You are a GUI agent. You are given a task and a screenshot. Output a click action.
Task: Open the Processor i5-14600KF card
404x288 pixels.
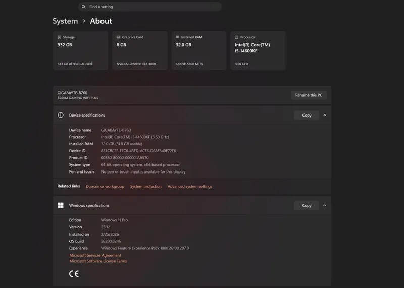(258, 51)
